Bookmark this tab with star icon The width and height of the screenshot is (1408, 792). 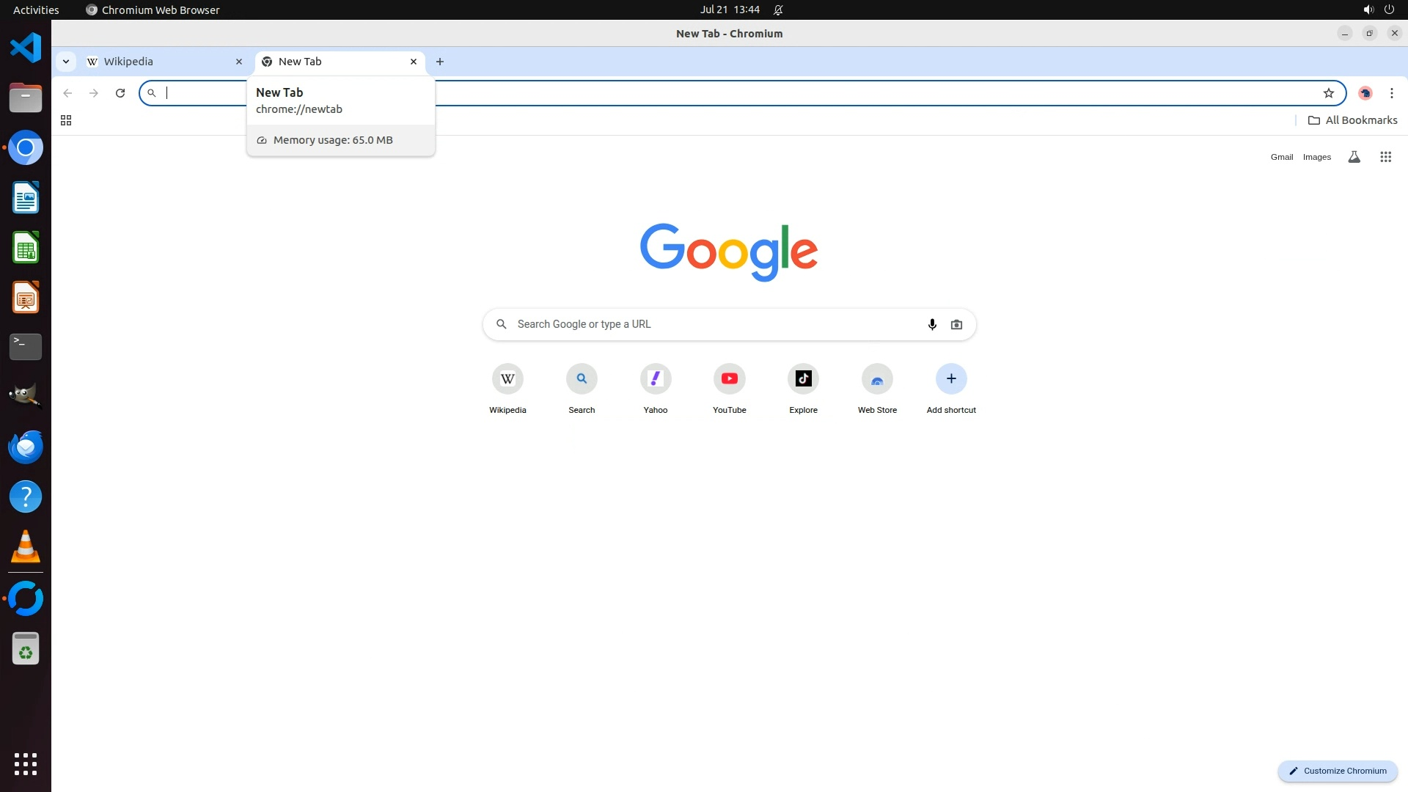pos(1328,93)
